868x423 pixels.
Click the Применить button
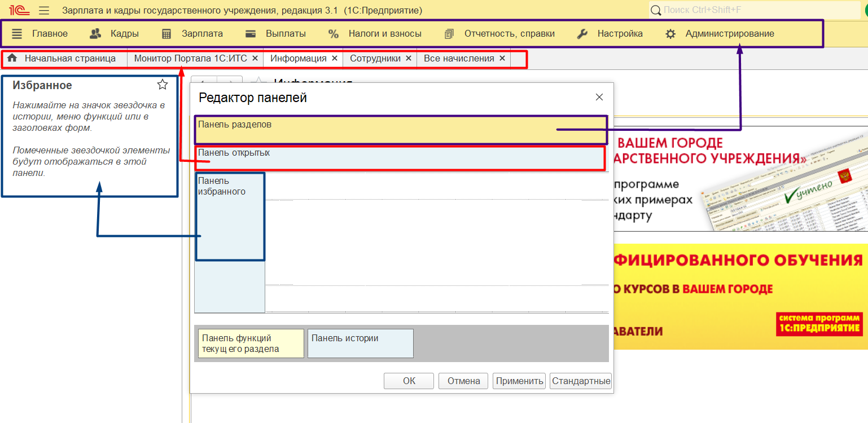click(519, 381)
